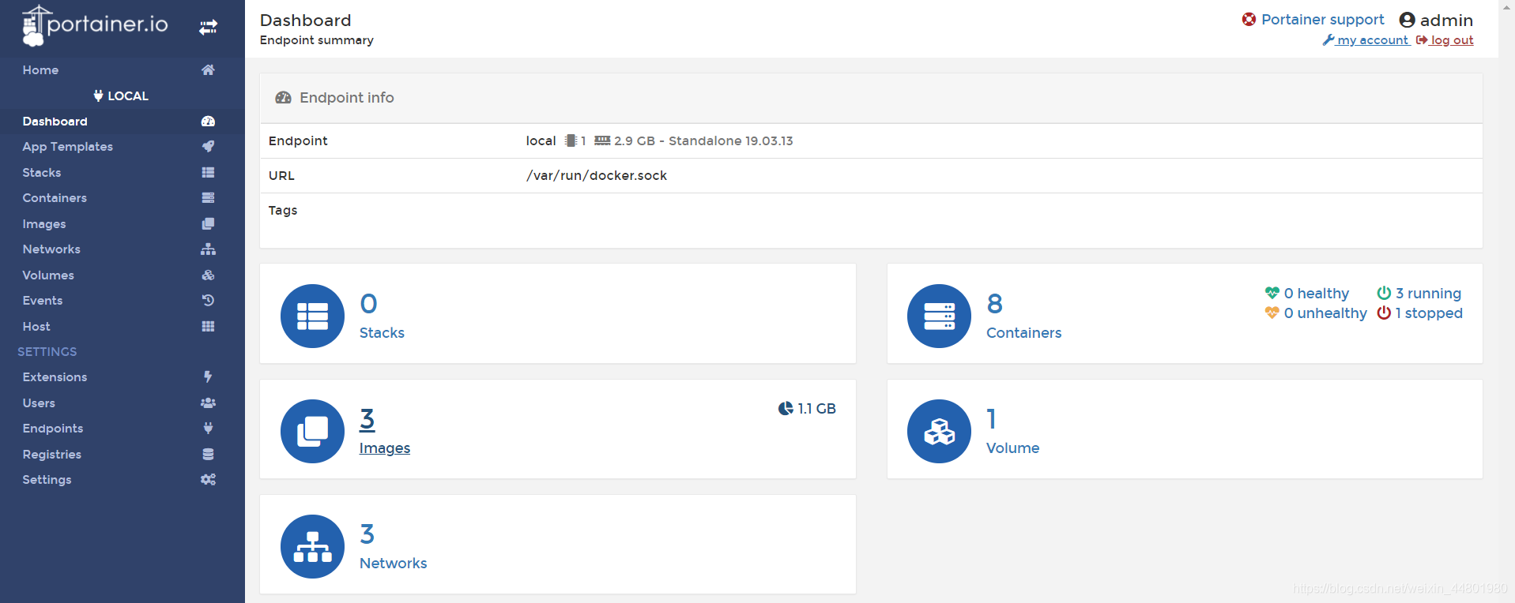Click the Host grid icon
The image size is (1515, 603).
(208, 326)
